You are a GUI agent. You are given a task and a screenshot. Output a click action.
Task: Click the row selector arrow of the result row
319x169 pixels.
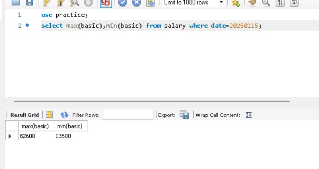point(10,136)
